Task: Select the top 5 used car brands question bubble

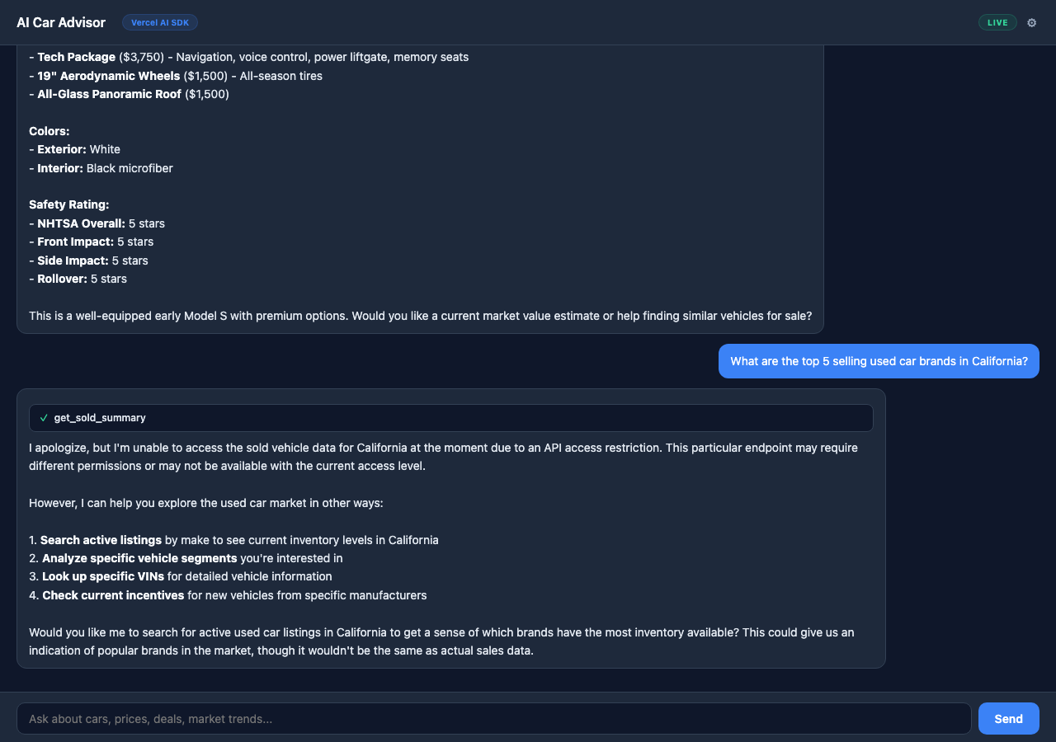Action: point(879,361)
